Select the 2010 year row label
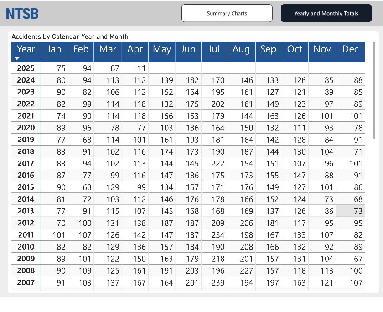 tap(26, 246)
